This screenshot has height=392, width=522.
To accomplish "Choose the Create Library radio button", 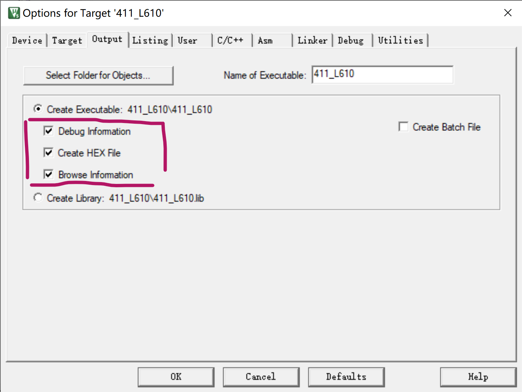I will (x=37, y=197).
